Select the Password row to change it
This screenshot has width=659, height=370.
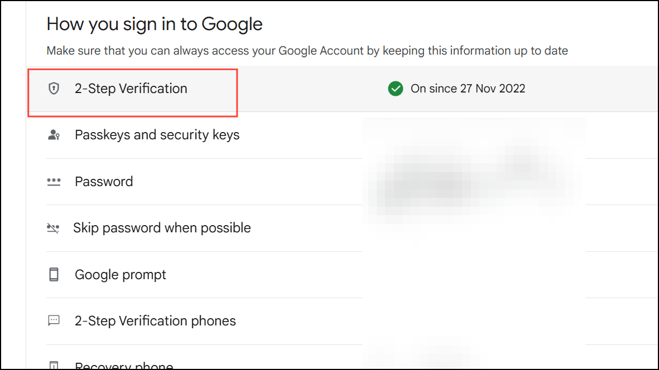coord(103,181)
